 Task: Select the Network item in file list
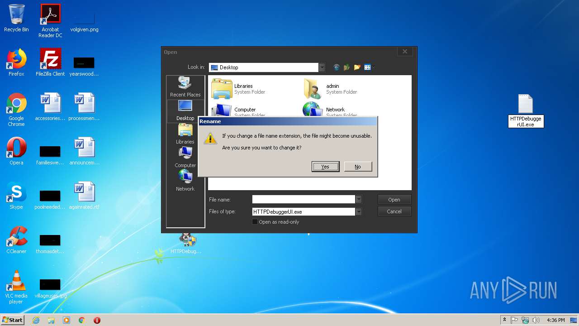point(330,110)
